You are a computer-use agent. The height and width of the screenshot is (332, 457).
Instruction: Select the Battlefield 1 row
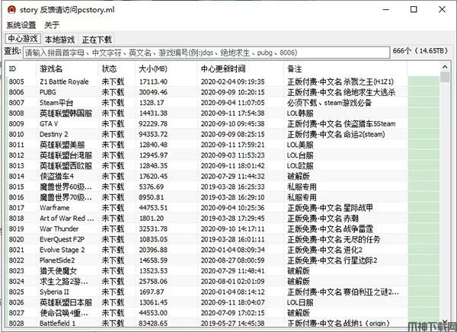222,324
